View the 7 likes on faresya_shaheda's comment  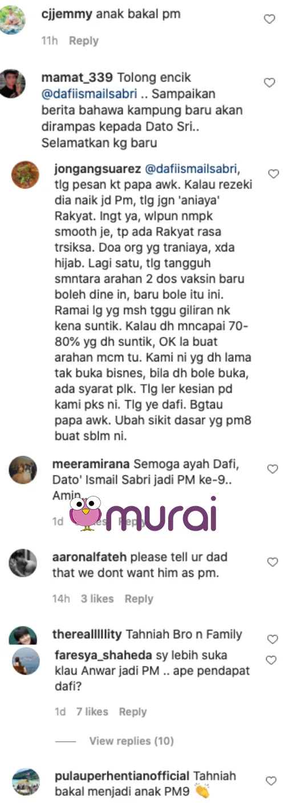91,711
